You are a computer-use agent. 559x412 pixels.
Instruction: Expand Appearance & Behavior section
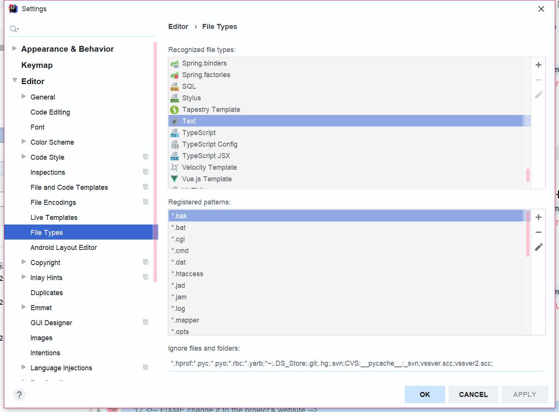click(x=15, y=49)
